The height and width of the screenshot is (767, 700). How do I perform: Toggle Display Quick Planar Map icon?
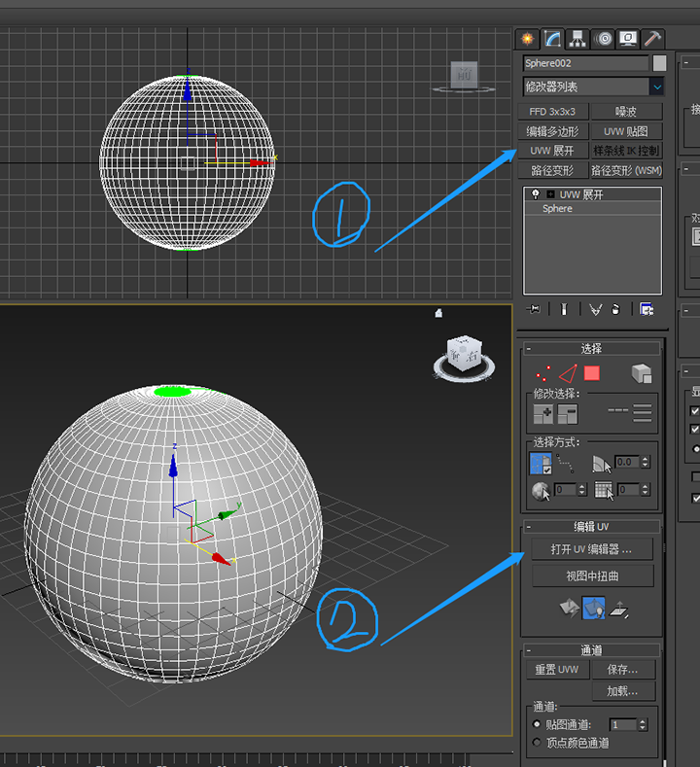(x=593, y=608)
